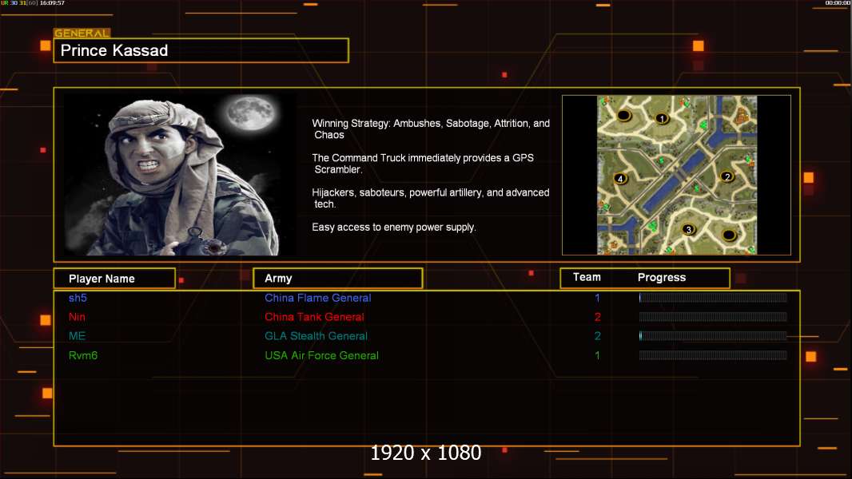Click the Prince Kassad general name field
Screen dimensions: 852x479
[201, 50]
